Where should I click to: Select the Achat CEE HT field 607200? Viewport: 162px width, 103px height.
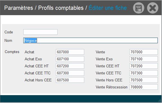click(70, 66)
